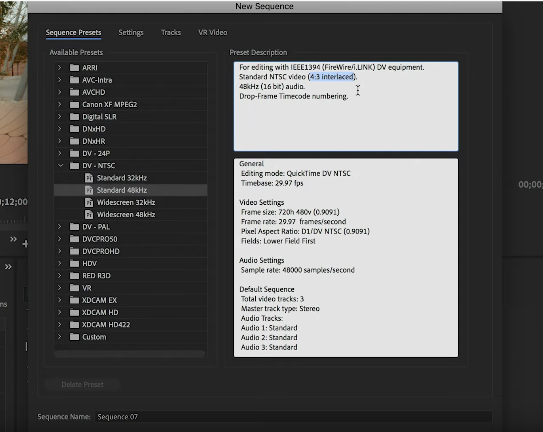Click upper double-chevron in background panel

[x=13, y=239]
